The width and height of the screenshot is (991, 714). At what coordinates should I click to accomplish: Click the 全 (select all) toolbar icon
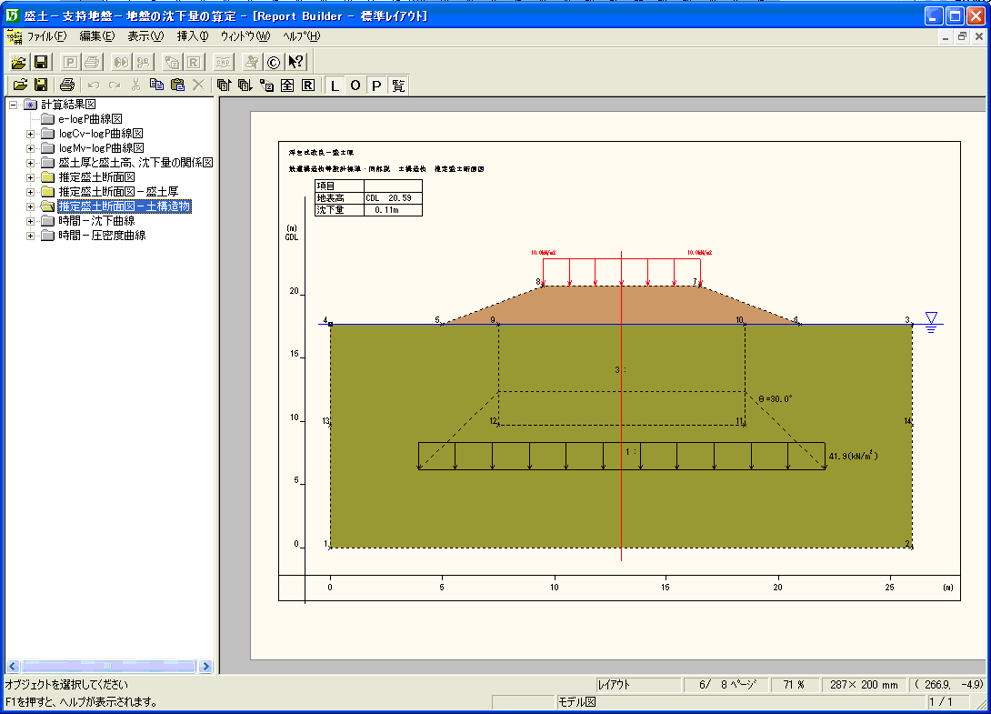point(287,85)
